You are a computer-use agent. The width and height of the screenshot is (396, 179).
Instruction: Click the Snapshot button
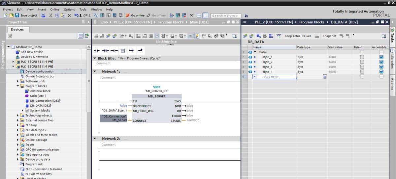click(329, 36)
